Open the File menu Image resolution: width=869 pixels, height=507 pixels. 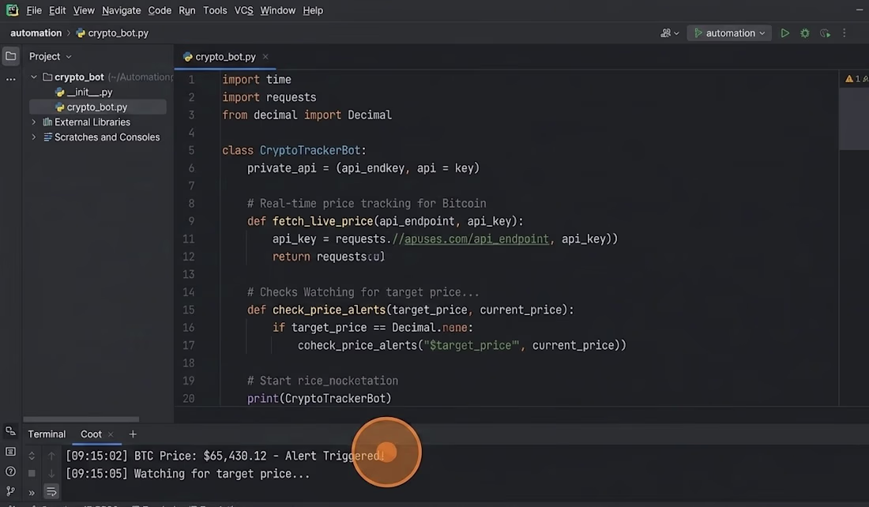34,10
